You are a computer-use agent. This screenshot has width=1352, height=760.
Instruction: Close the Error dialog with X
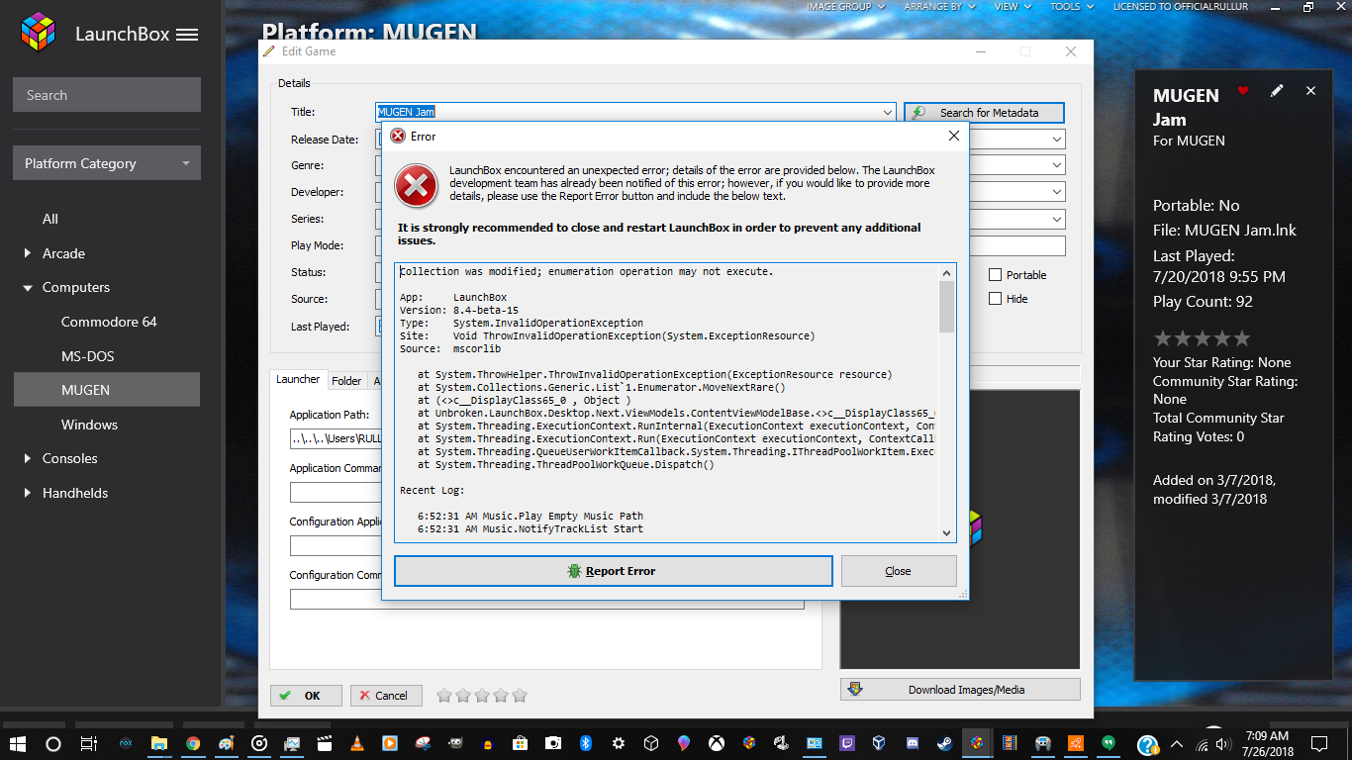tap(954, 136)
